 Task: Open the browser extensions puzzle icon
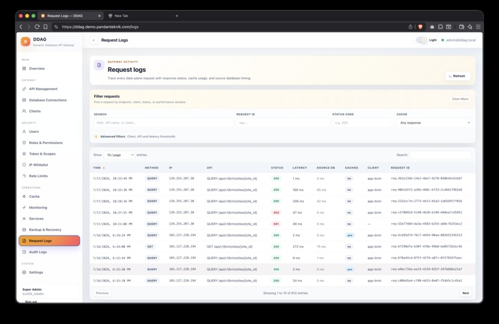(440, 27)
